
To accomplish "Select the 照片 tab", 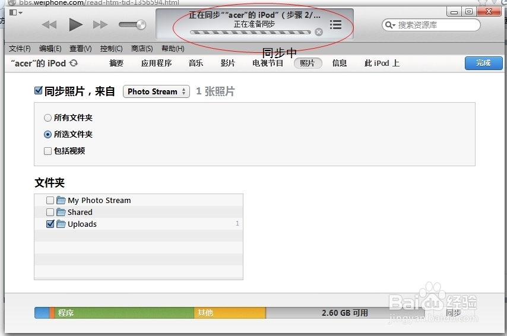I will (308, 63).
